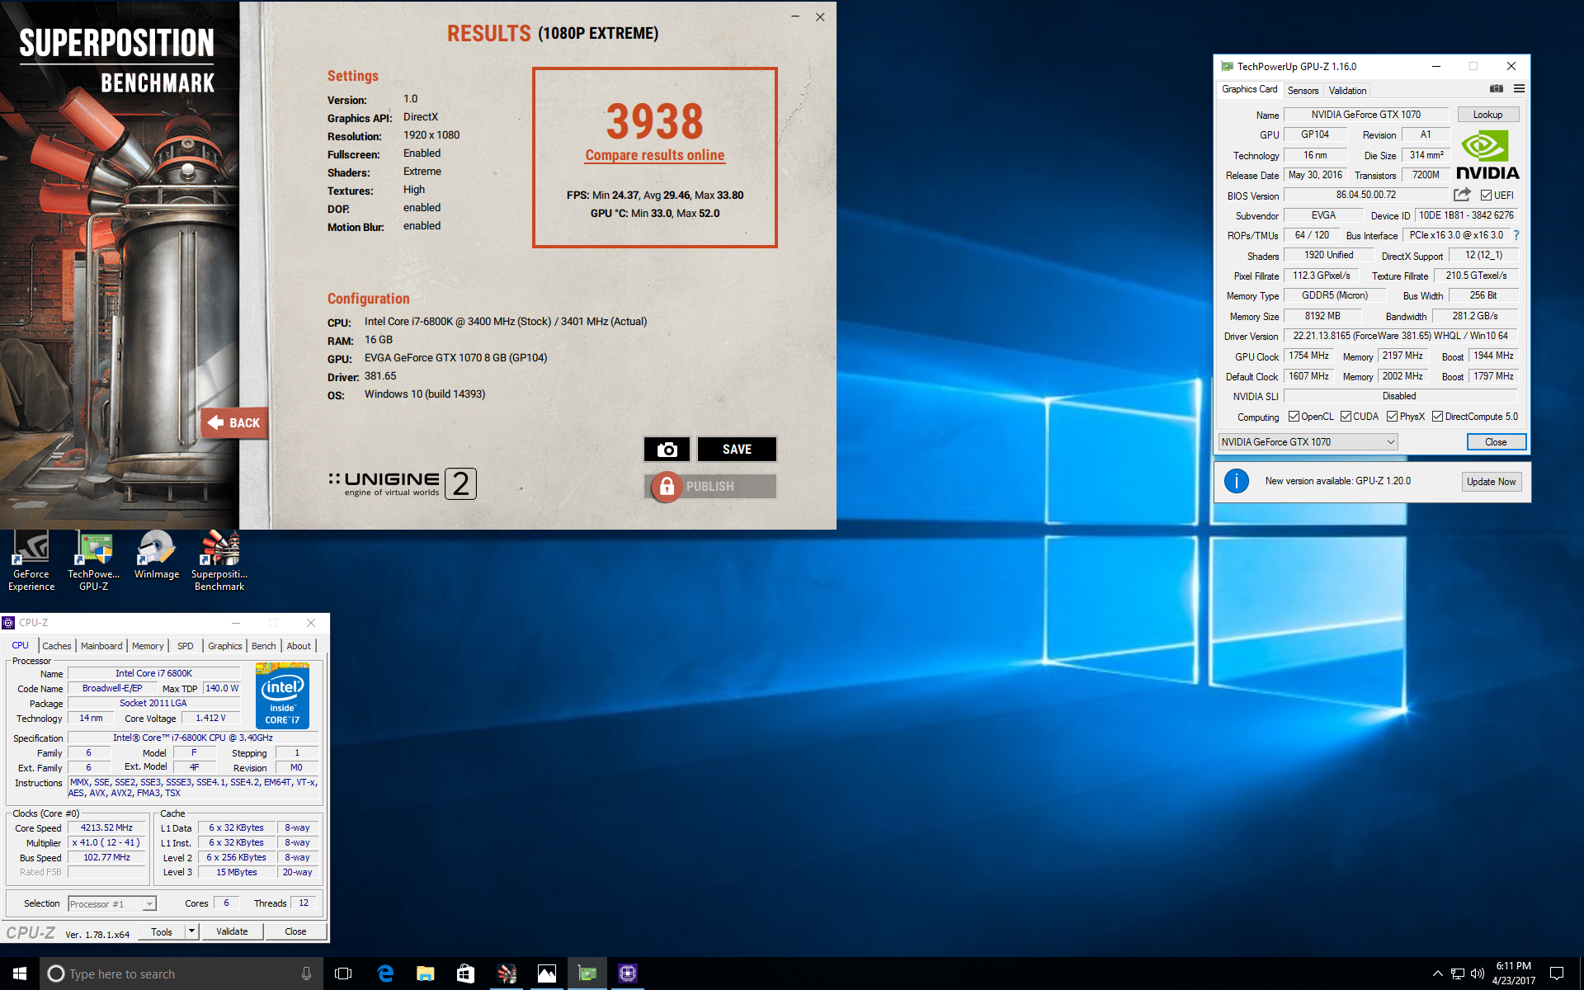Screen dimensions: 1584x990
Task: Toggle CUDA checkbox
Action: pyautogui.click(x=1346, y=417)
